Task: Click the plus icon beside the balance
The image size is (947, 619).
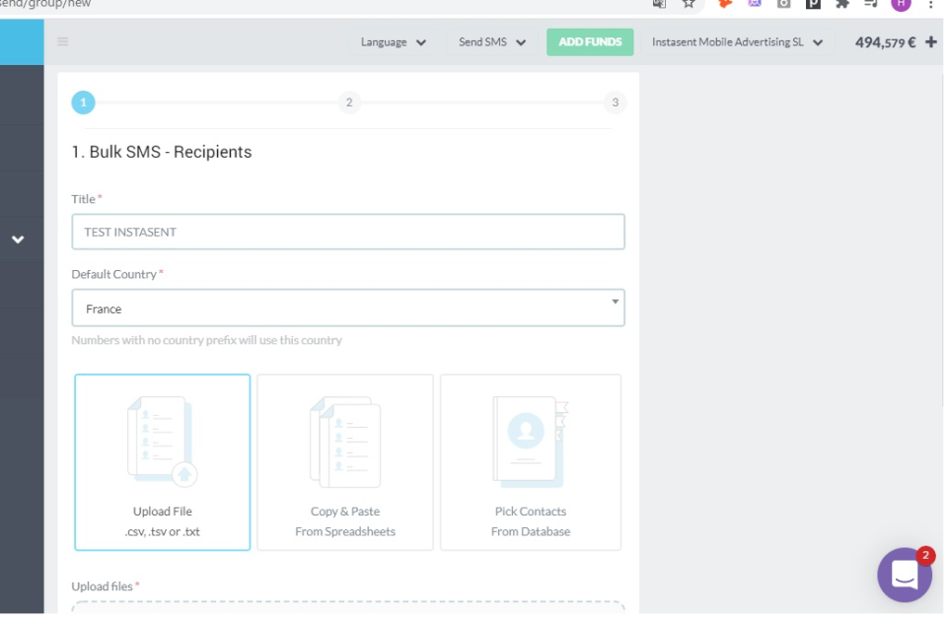Action: point(930,42)
